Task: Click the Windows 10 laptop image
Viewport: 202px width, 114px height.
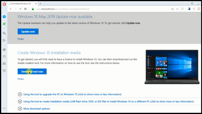Action: [x=172, y=67]
